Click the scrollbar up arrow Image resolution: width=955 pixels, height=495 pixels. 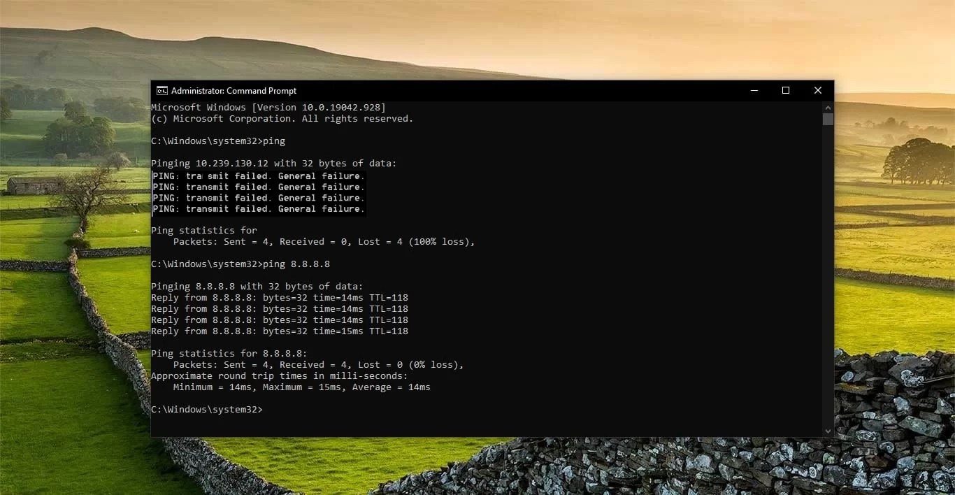pyautogui.click(x=828, y=106)
